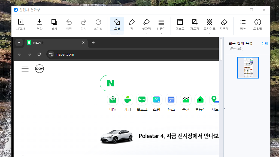Expand the 도형 shape dropdown arrow
279x157 pixels.
(x=117, y=33)
